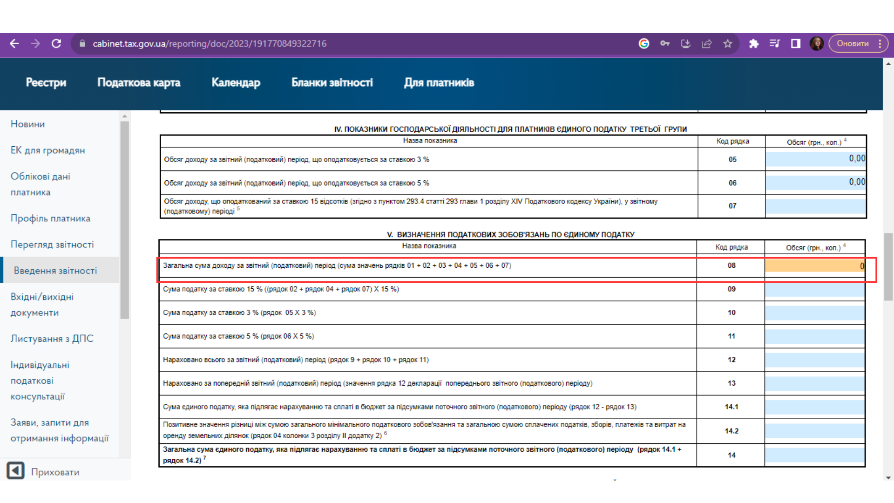Toggle the browser side panel icon
The width and height of the screenshot is (894, 503).
click(796, 44)
